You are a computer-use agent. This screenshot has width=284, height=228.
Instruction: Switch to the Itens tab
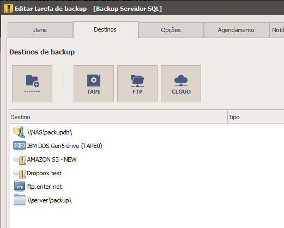(x=40, y=30)
